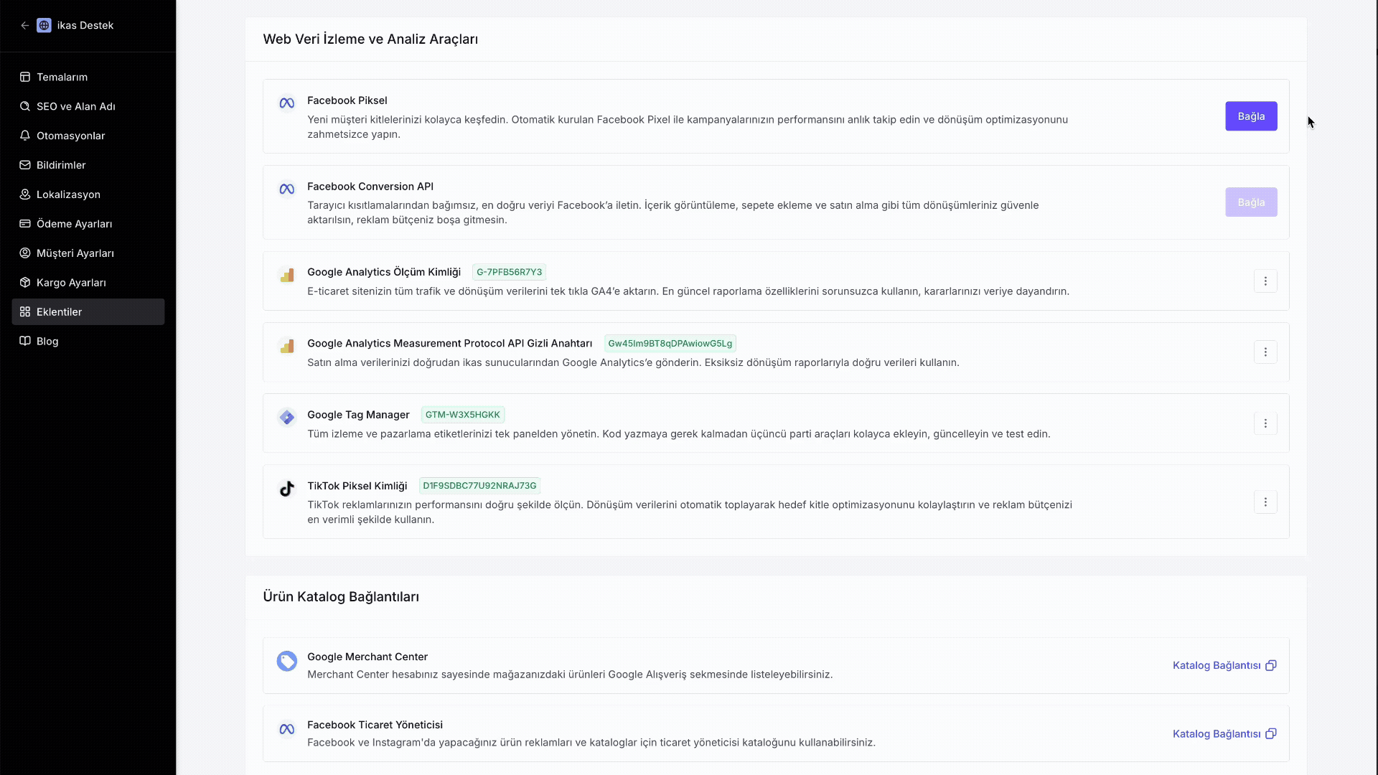Click the Facebook Piksel Meta logo icon
The width and height of the screenshot is (1378, 775).
[286, 103]
